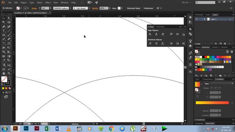Select the Zoom magnifier tool
This screenshot has width=235, height=132.
(x=9, y=73)
